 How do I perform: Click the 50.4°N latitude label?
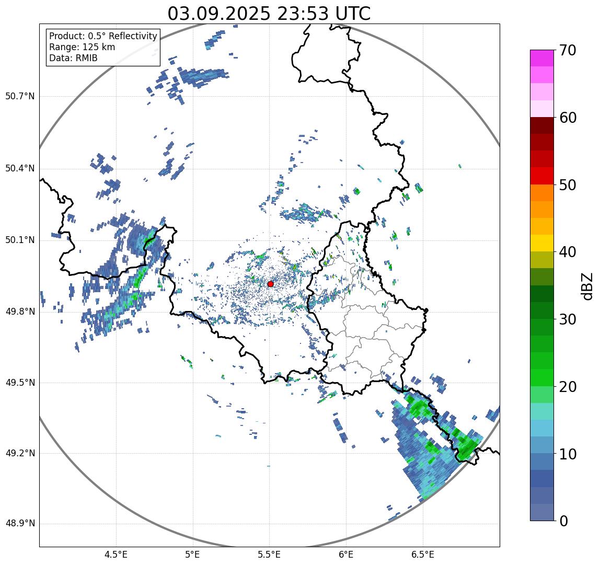20,168
